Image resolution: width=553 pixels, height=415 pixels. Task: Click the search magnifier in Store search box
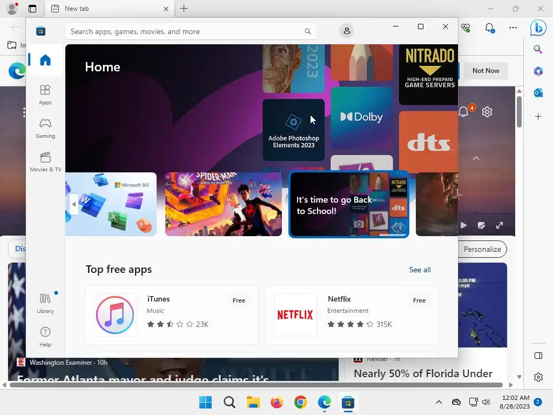pos(307,31)
